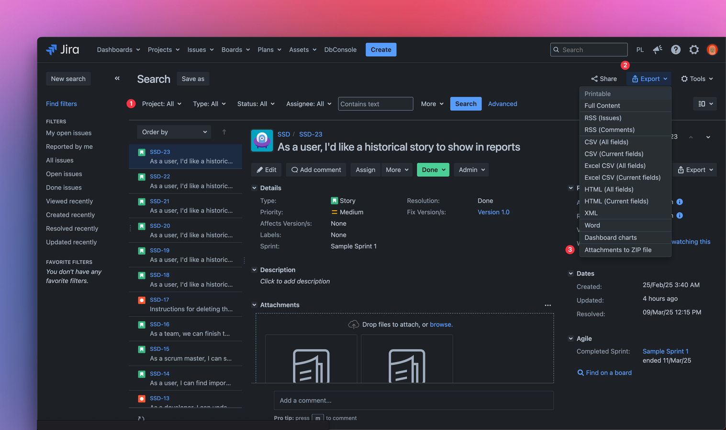Click Find on a board link

pyautogui.click(x=604, y=373)
